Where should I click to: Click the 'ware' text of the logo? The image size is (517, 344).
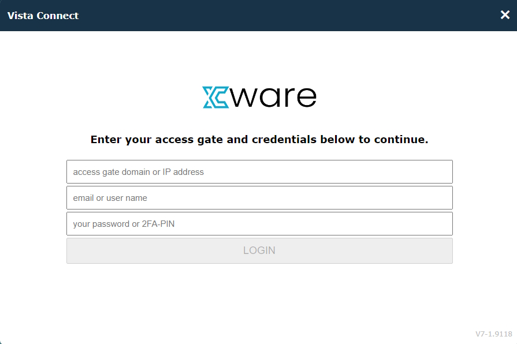(274, 96)
